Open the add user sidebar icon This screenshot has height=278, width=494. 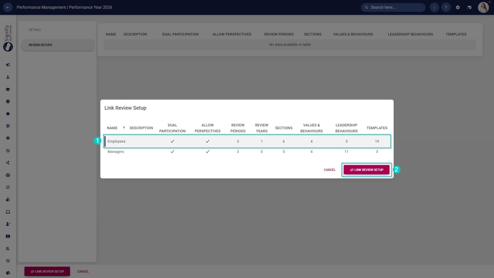8,224
